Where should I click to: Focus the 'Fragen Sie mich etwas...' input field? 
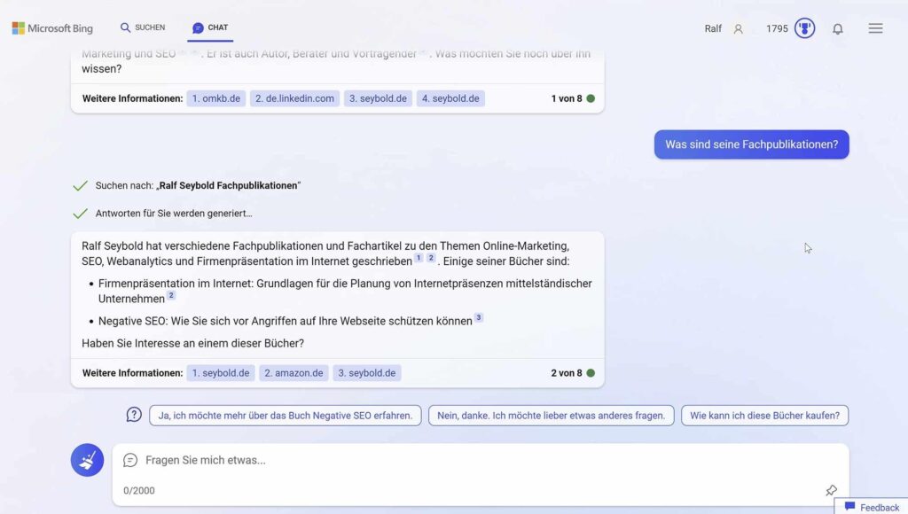pos(481,460)
